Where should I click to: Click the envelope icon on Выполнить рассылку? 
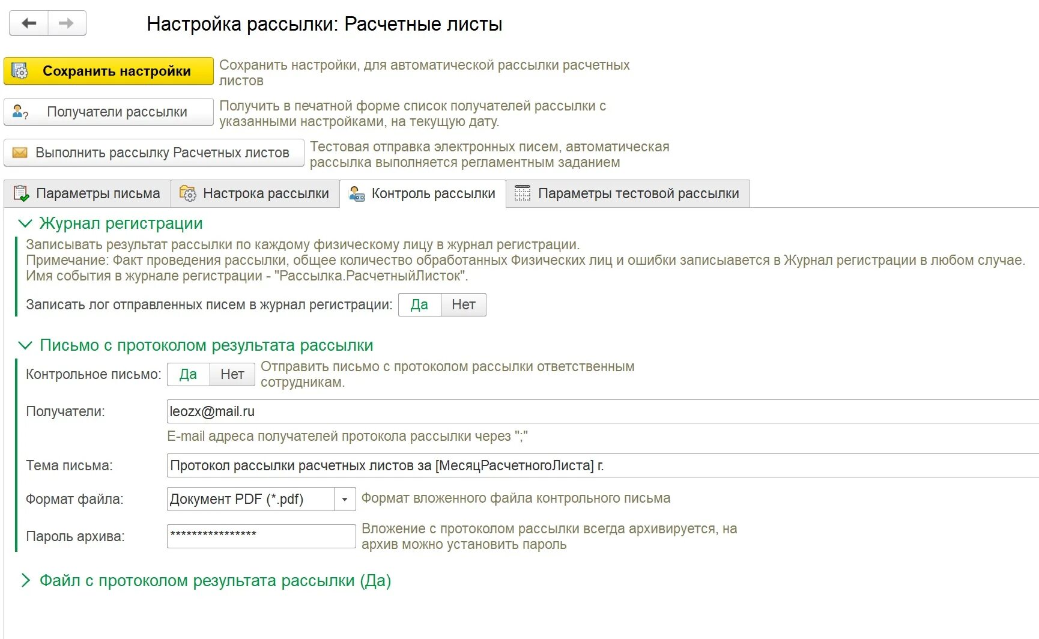coord(20,153)
